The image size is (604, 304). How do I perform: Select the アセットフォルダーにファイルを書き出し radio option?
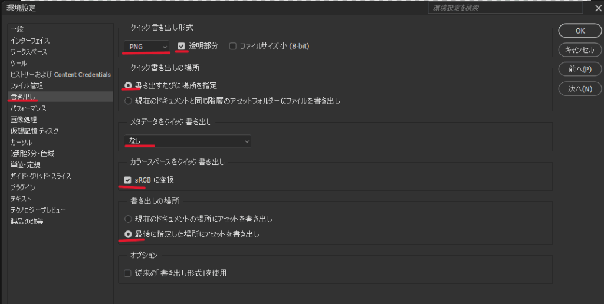(x=128, y=101)
